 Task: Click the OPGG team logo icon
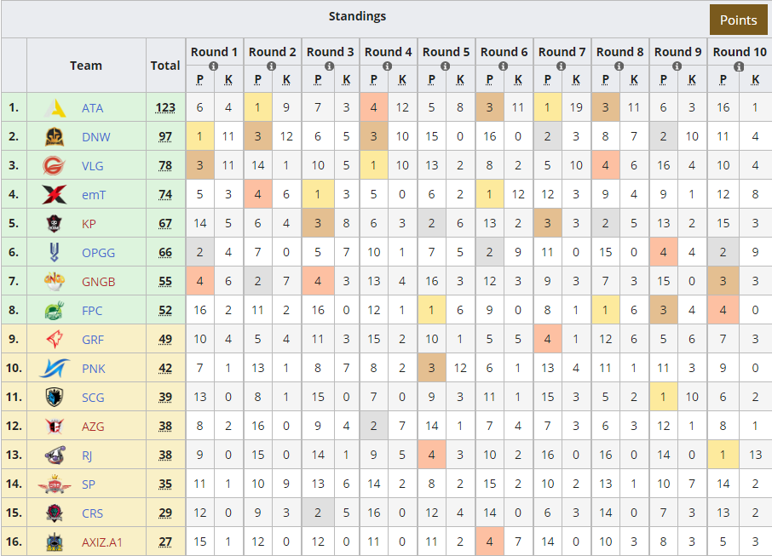55,253
